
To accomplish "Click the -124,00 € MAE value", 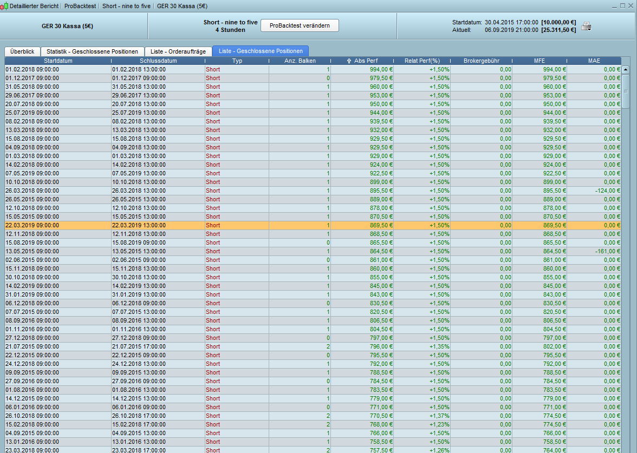I will click(608, 191).
